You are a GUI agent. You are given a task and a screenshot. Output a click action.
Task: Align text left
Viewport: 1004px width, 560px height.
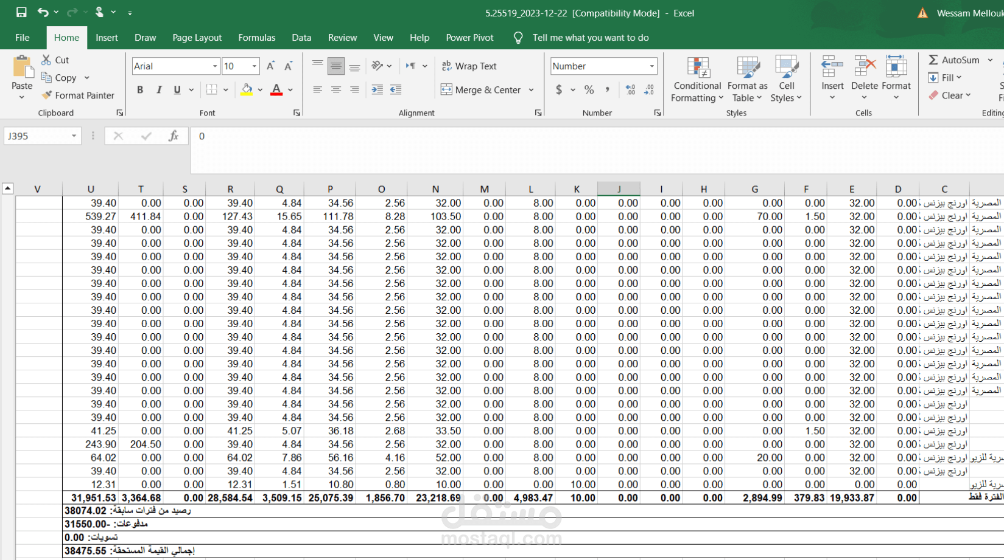[317, 89]
